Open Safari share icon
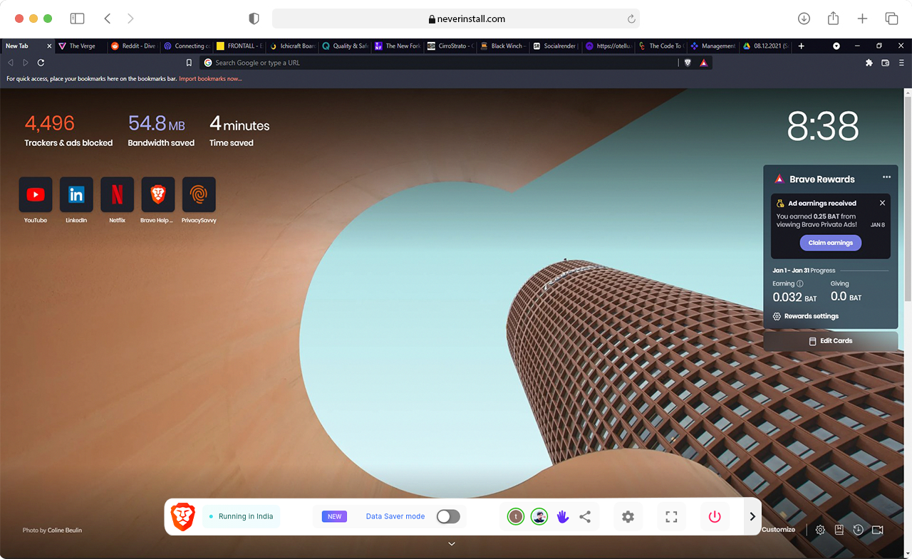The height and width of the screenshot is (559, 912). 833,19
